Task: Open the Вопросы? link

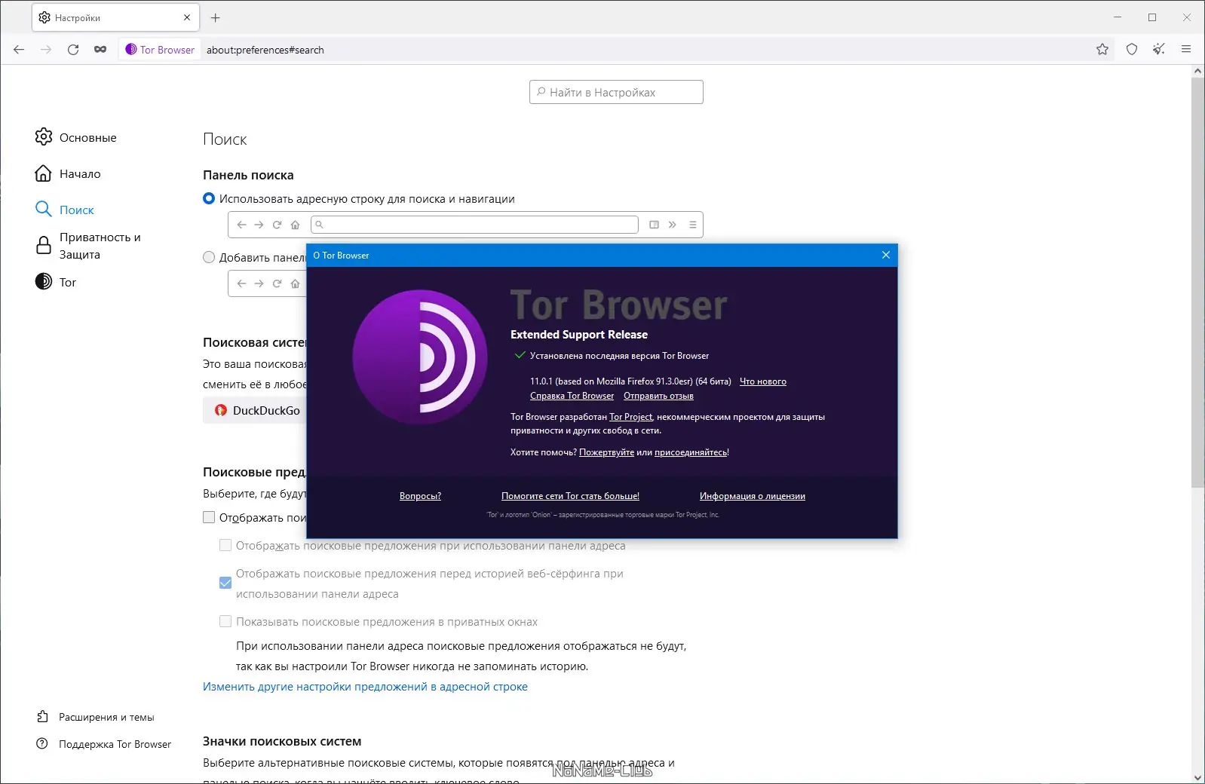Action: (420, 496)
